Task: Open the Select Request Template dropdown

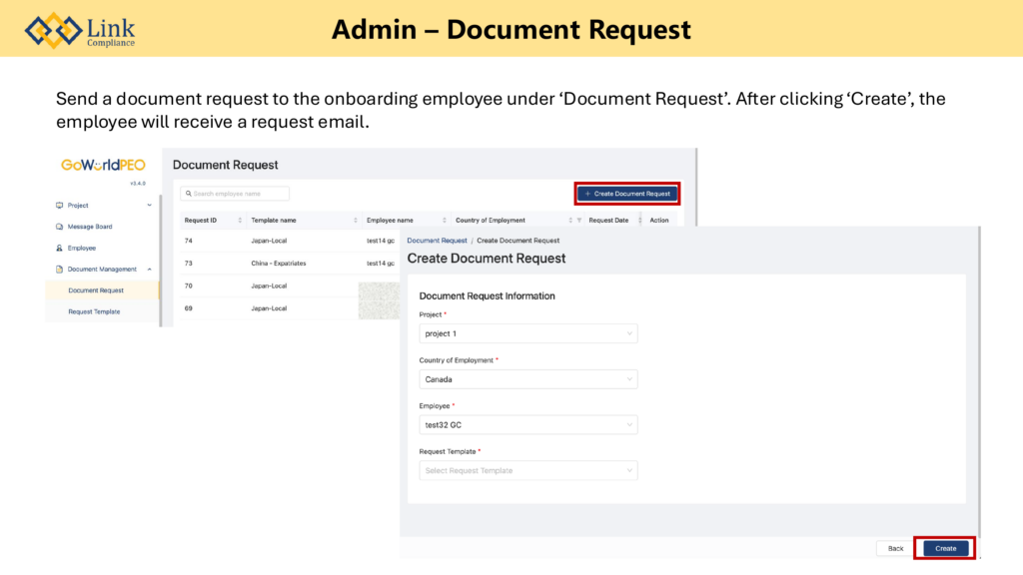Action: tap(527, 470)
